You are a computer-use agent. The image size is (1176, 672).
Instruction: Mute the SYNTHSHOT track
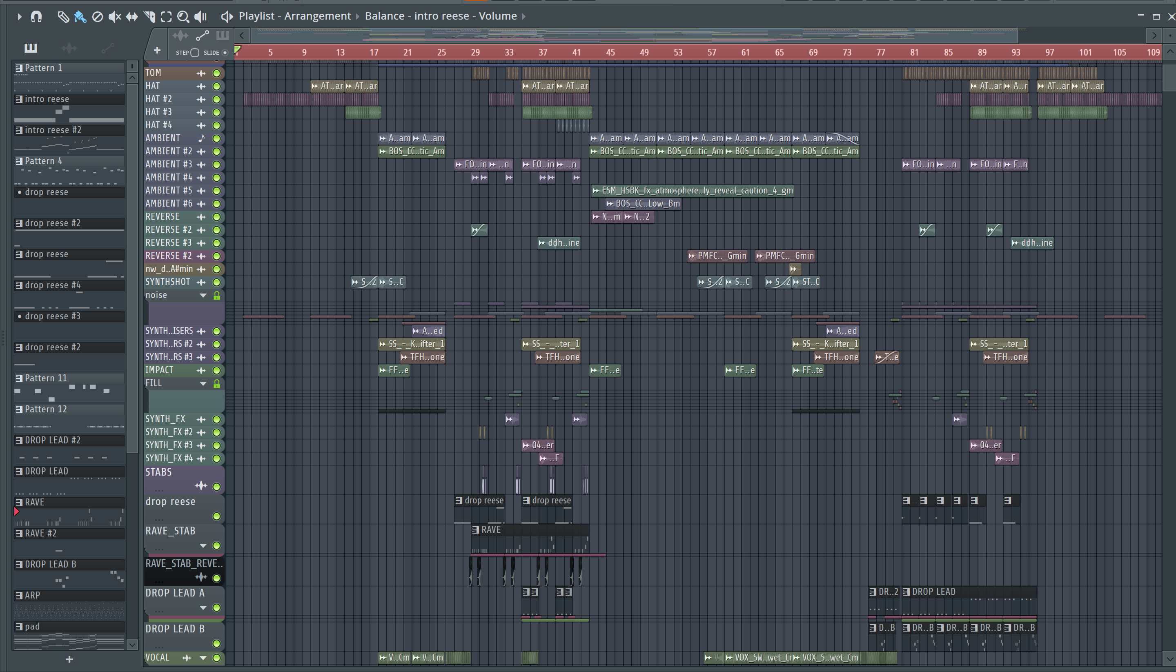216,282
